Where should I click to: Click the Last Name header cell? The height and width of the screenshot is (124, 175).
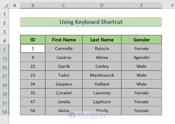click(x=102, y=40)
